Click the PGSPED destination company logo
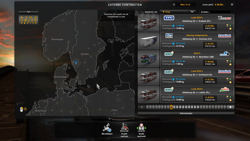 225,89
